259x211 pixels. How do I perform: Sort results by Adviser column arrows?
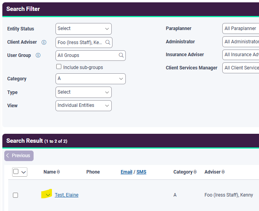[223, 172]
